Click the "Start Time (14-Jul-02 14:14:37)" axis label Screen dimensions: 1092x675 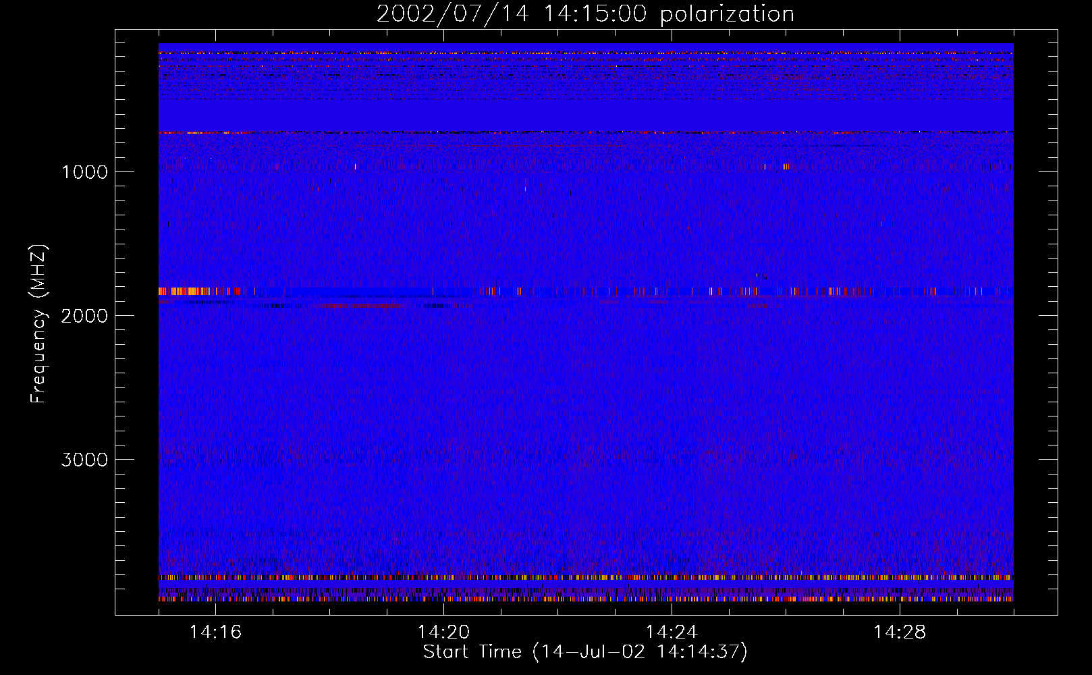pos(585,652)
